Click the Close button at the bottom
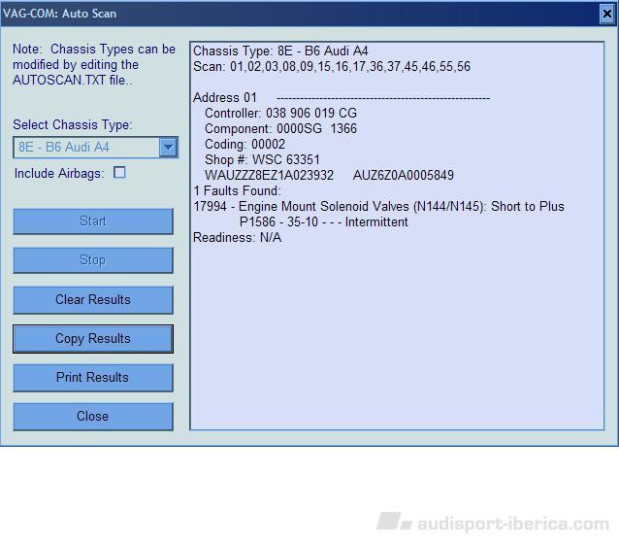This screenshot has width=619, height=543. [x=93, y=416]
